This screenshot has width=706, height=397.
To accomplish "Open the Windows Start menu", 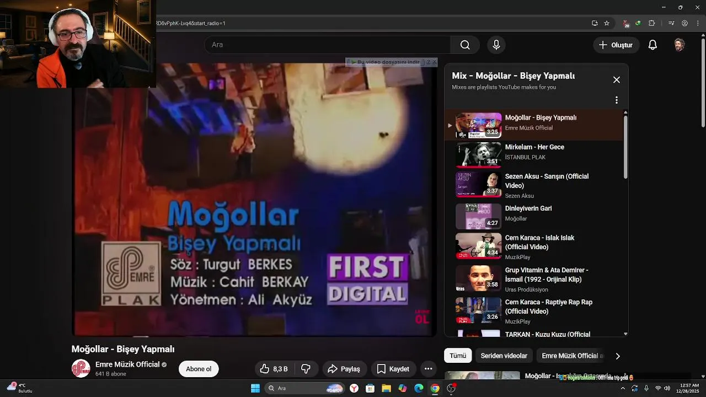I will point(255,388).
